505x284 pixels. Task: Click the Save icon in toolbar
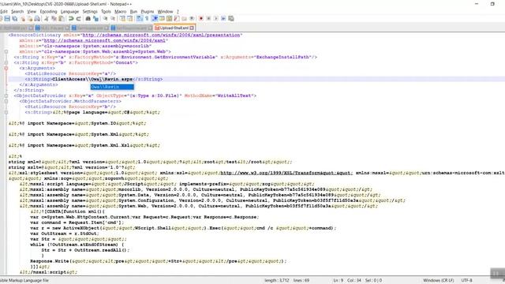pyautogui.click(x=7, y=19)
